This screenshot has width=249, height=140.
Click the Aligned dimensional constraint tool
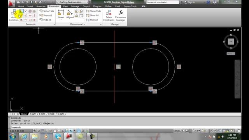(x=70, y=14)
